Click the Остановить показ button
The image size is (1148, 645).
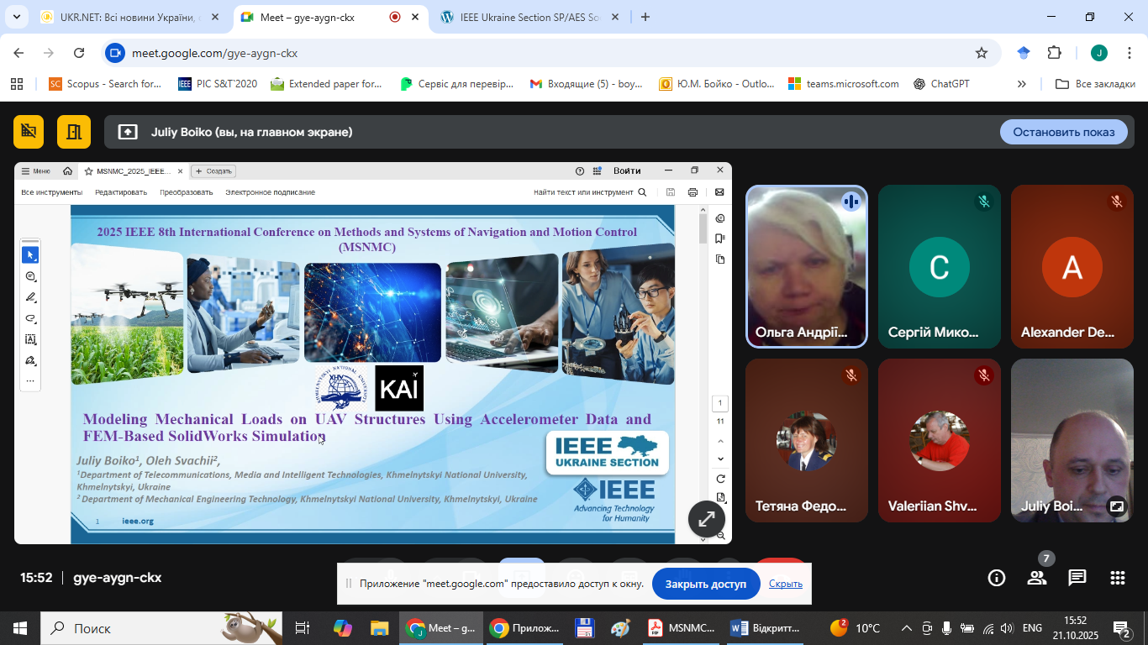coord(1063,132)
